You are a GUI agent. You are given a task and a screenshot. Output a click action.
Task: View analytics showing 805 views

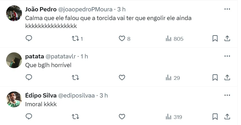pos(174,39)
